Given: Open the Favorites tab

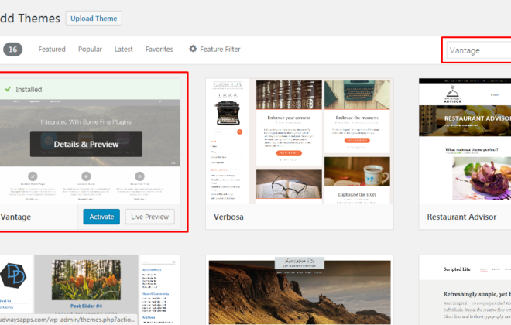Looking at the screenshot, I should [x=159, y=50].
